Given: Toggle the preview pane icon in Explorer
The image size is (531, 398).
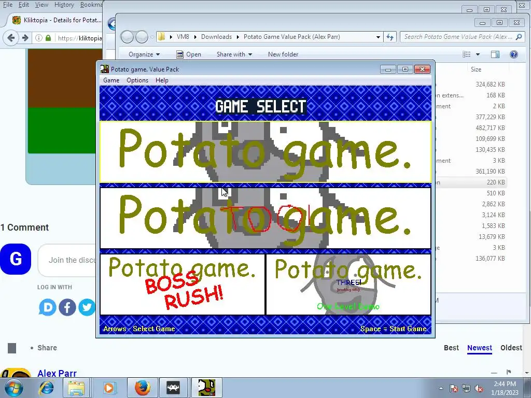Looking at the screenshot, I should (x=495, y=54).
